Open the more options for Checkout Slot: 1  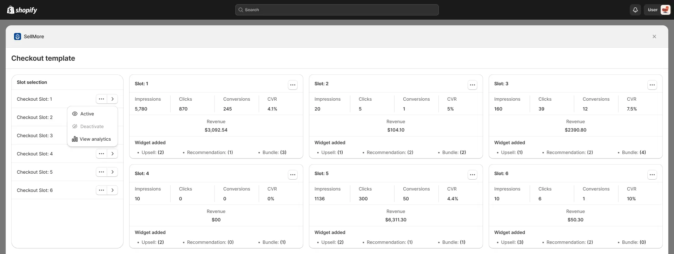coord(101,99)
